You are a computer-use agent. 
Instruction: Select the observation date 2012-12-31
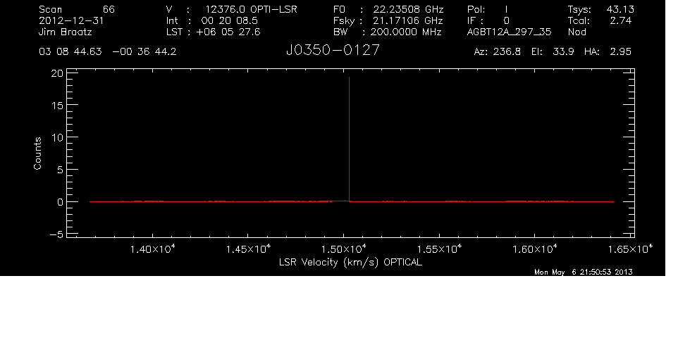click(71, 20)
